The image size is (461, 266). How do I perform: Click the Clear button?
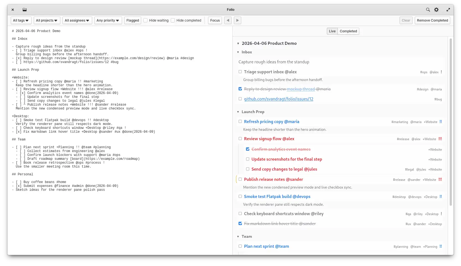tap(406, 20)
